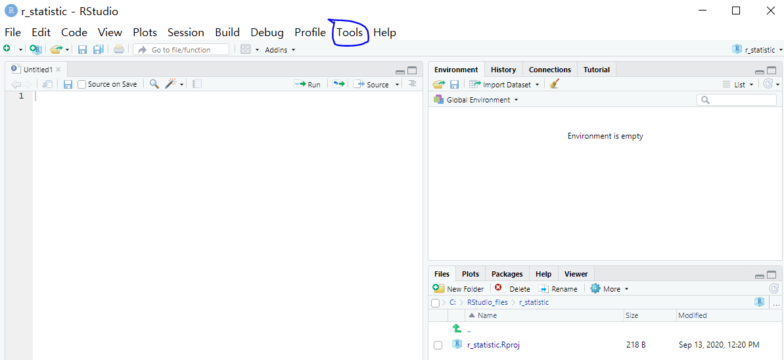
Task: Click the broom icon to clear the environment
Action: pyautogui.click(x=554, y=84)
